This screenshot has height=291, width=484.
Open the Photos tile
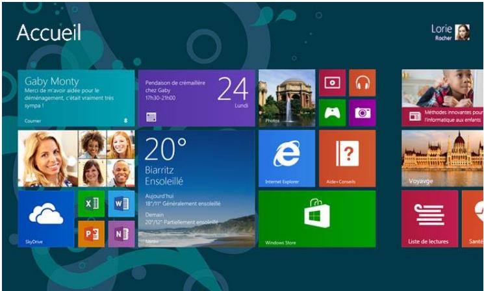287,98
